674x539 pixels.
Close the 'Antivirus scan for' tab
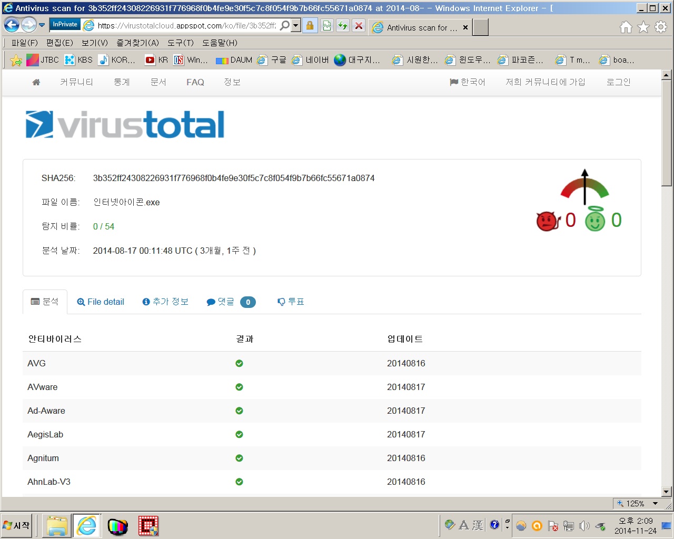[465, 27]
